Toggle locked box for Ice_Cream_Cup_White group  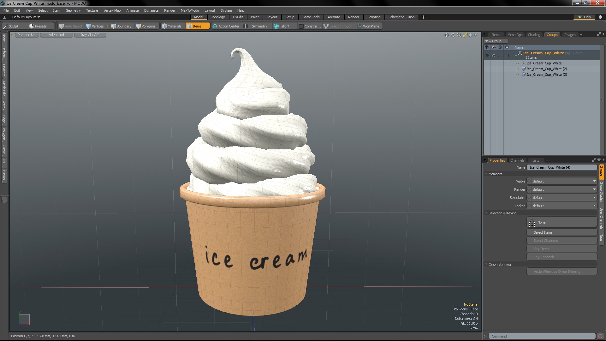point(507,55)
